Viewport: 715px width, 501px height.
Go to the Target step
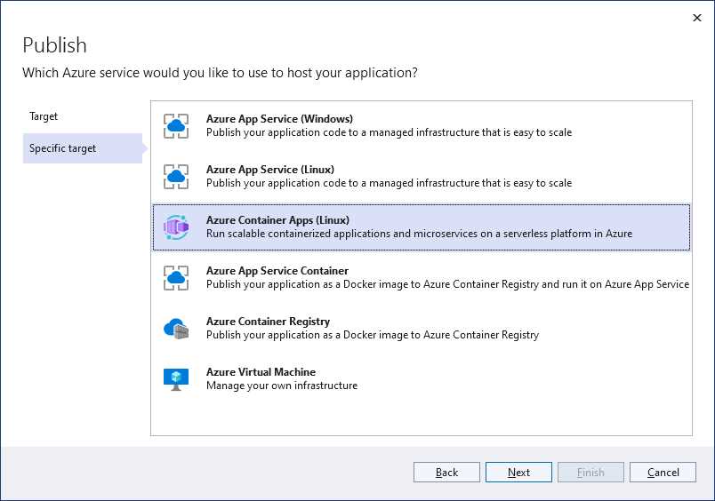(x=44, y=116)
